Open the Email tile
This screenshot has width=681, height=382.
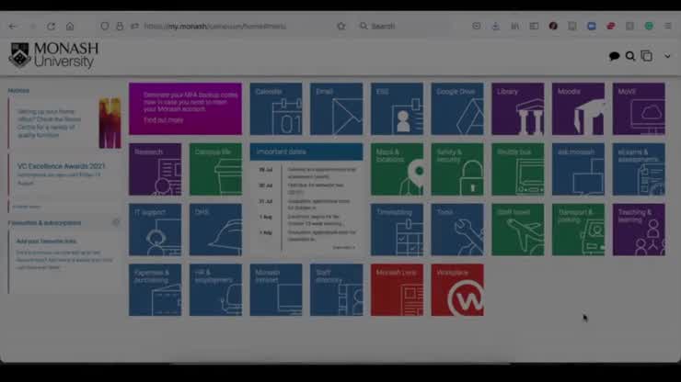(x=336, y=109)
